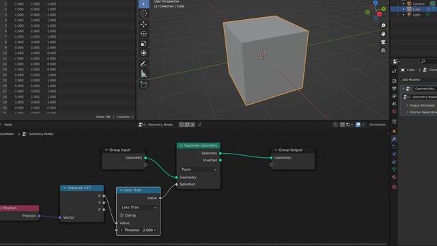This screenshot has width=437, height=246.
Task: Adjust the Threshold 2.600 value field
Action: coord(139,230)
